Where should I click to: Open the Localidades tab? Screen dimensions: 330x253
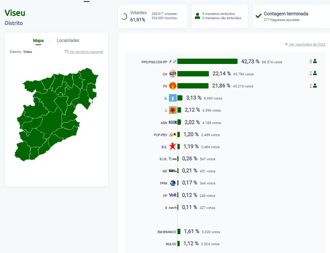click(x=68, y=41)
